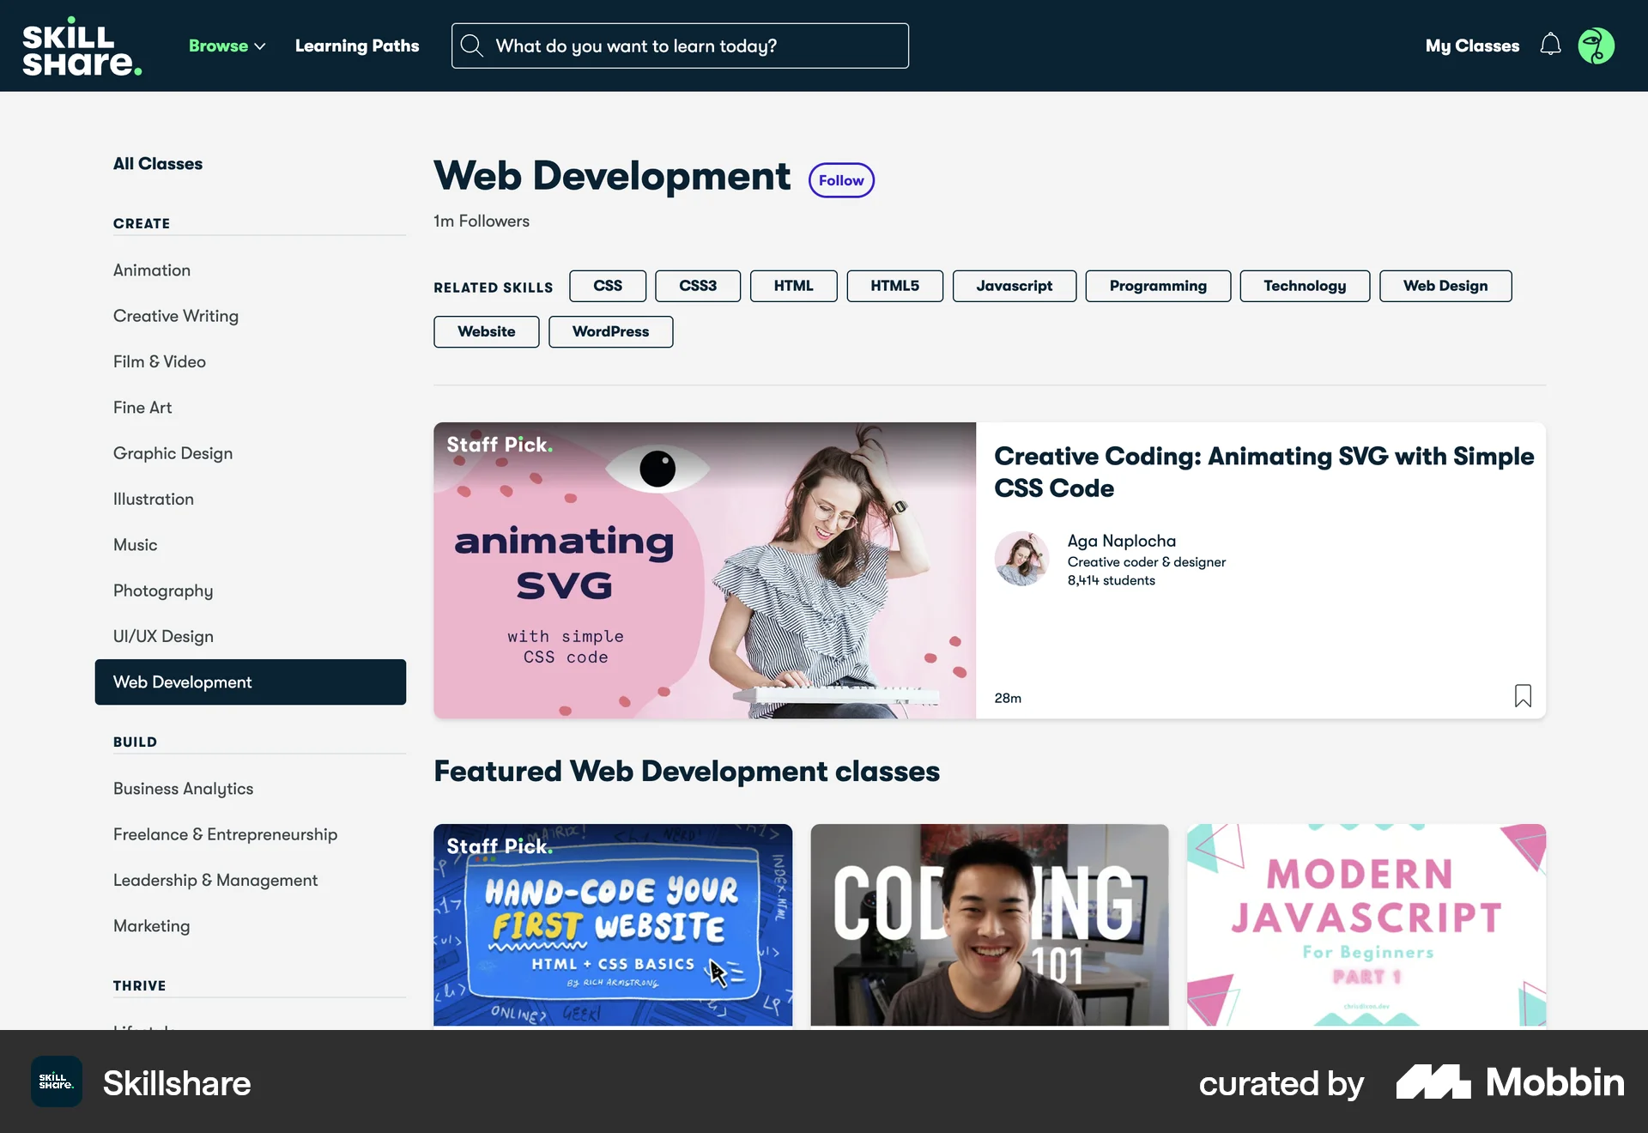The image size is (1648, 1133).
Task: Click the search input field
Action: [680, 45]
